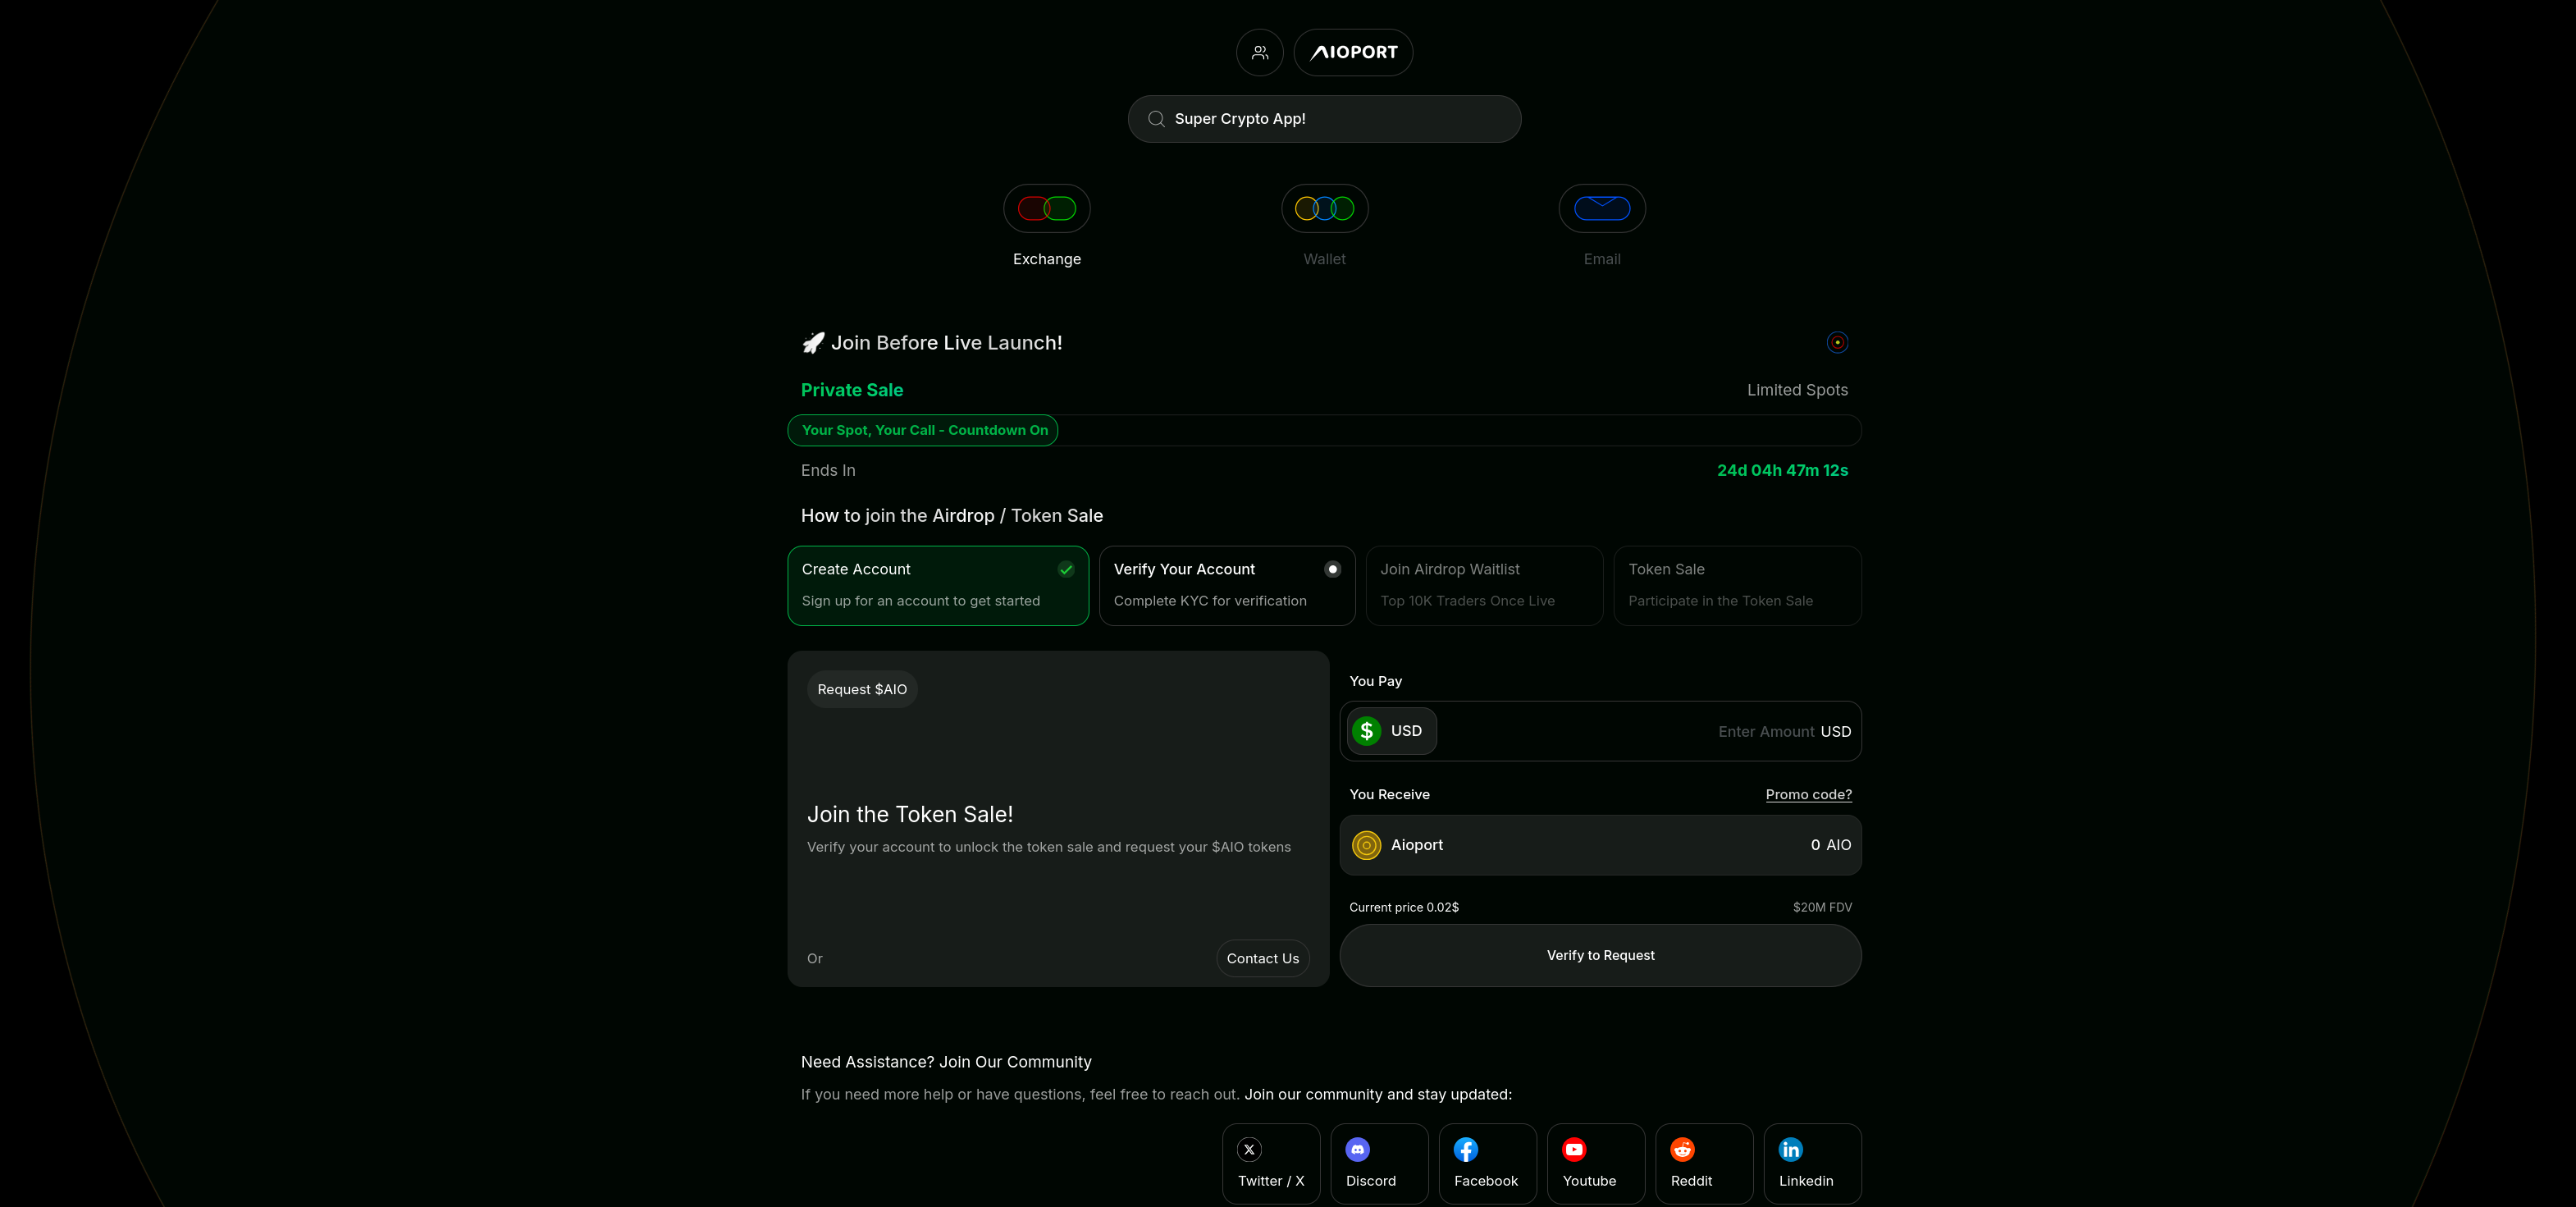Viewport: 2576px width, 1207px height.
Task: Open the Facebook social card
Action: point(1487,1164)
